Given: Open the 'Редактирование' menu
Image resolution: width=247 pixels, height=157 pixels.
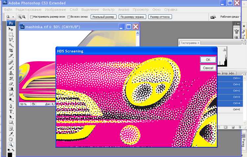Looking at the screenshot, I should tap(29, 10).
